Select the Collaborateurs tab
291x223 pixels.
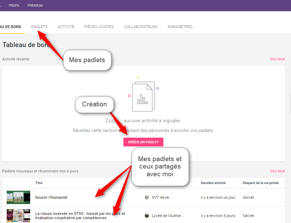coord(141,27)
